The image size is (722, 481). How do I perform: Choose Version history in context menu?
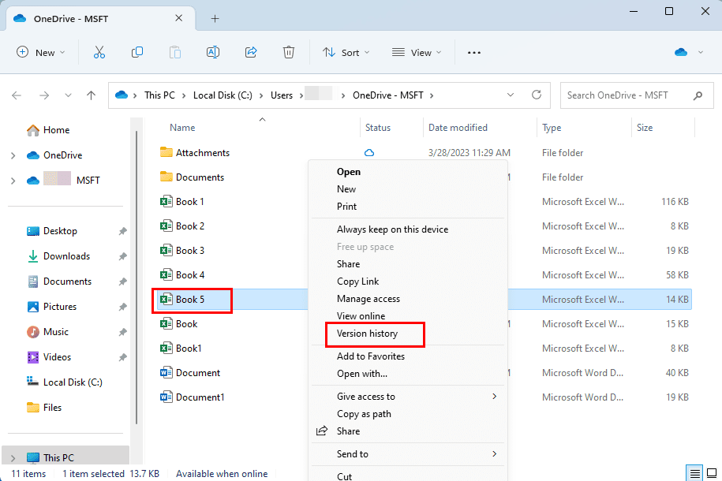click(x=367, y=334)
